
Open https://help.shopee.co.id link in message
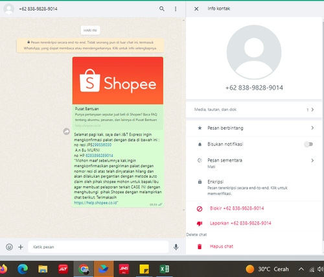(95, 203)
